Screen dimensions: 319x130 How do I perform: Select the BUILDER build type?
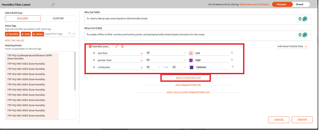[x=23, y=18]
